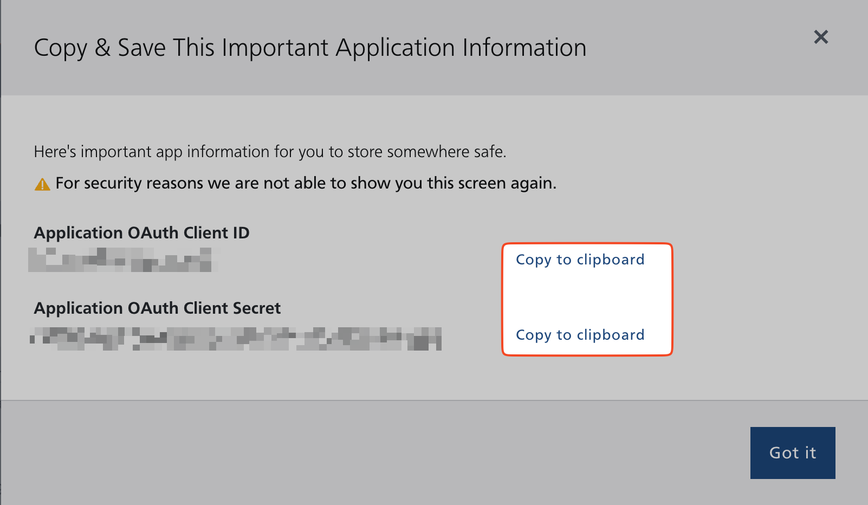This screenshot has width=868, height=505.
Task: Click the word Copy in the dialog title
Action: coord(60,48)
